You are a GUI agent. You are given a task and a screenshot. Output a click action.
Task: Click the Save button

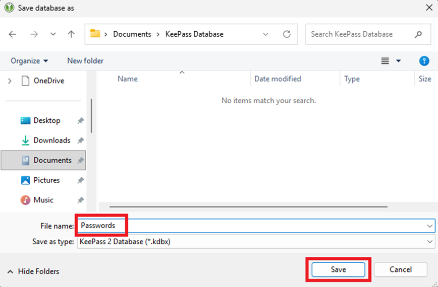338,269
